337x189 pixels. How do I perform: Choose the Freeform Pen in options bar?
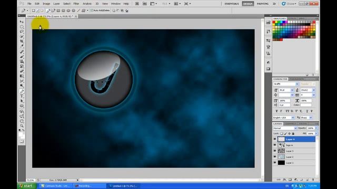tap(53, 10)
